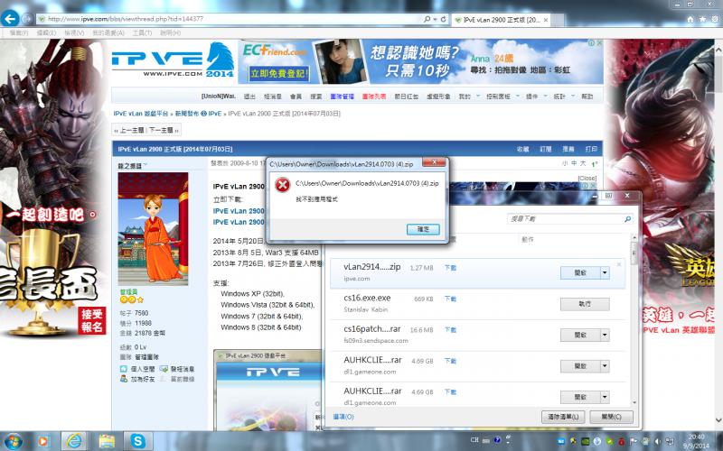This screenshot has width=723, height=451.
Task: Click the downloads list vertical scrollbar
Action: [634, 320]
